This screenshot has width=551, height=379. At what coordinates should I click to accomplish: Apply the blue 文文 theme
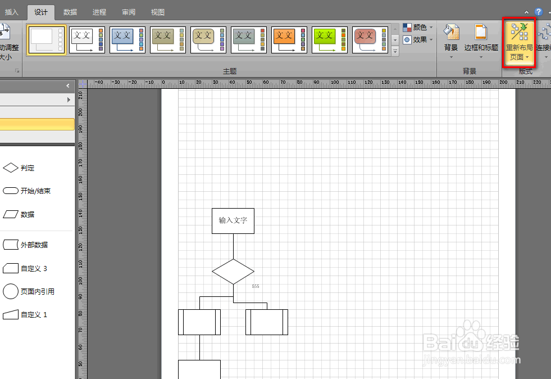tap(127, 40)
